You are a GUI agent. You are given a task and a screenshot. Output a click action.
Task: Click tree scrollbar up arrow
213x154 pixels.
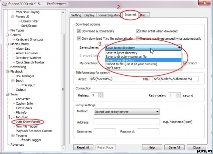[63, 12]
